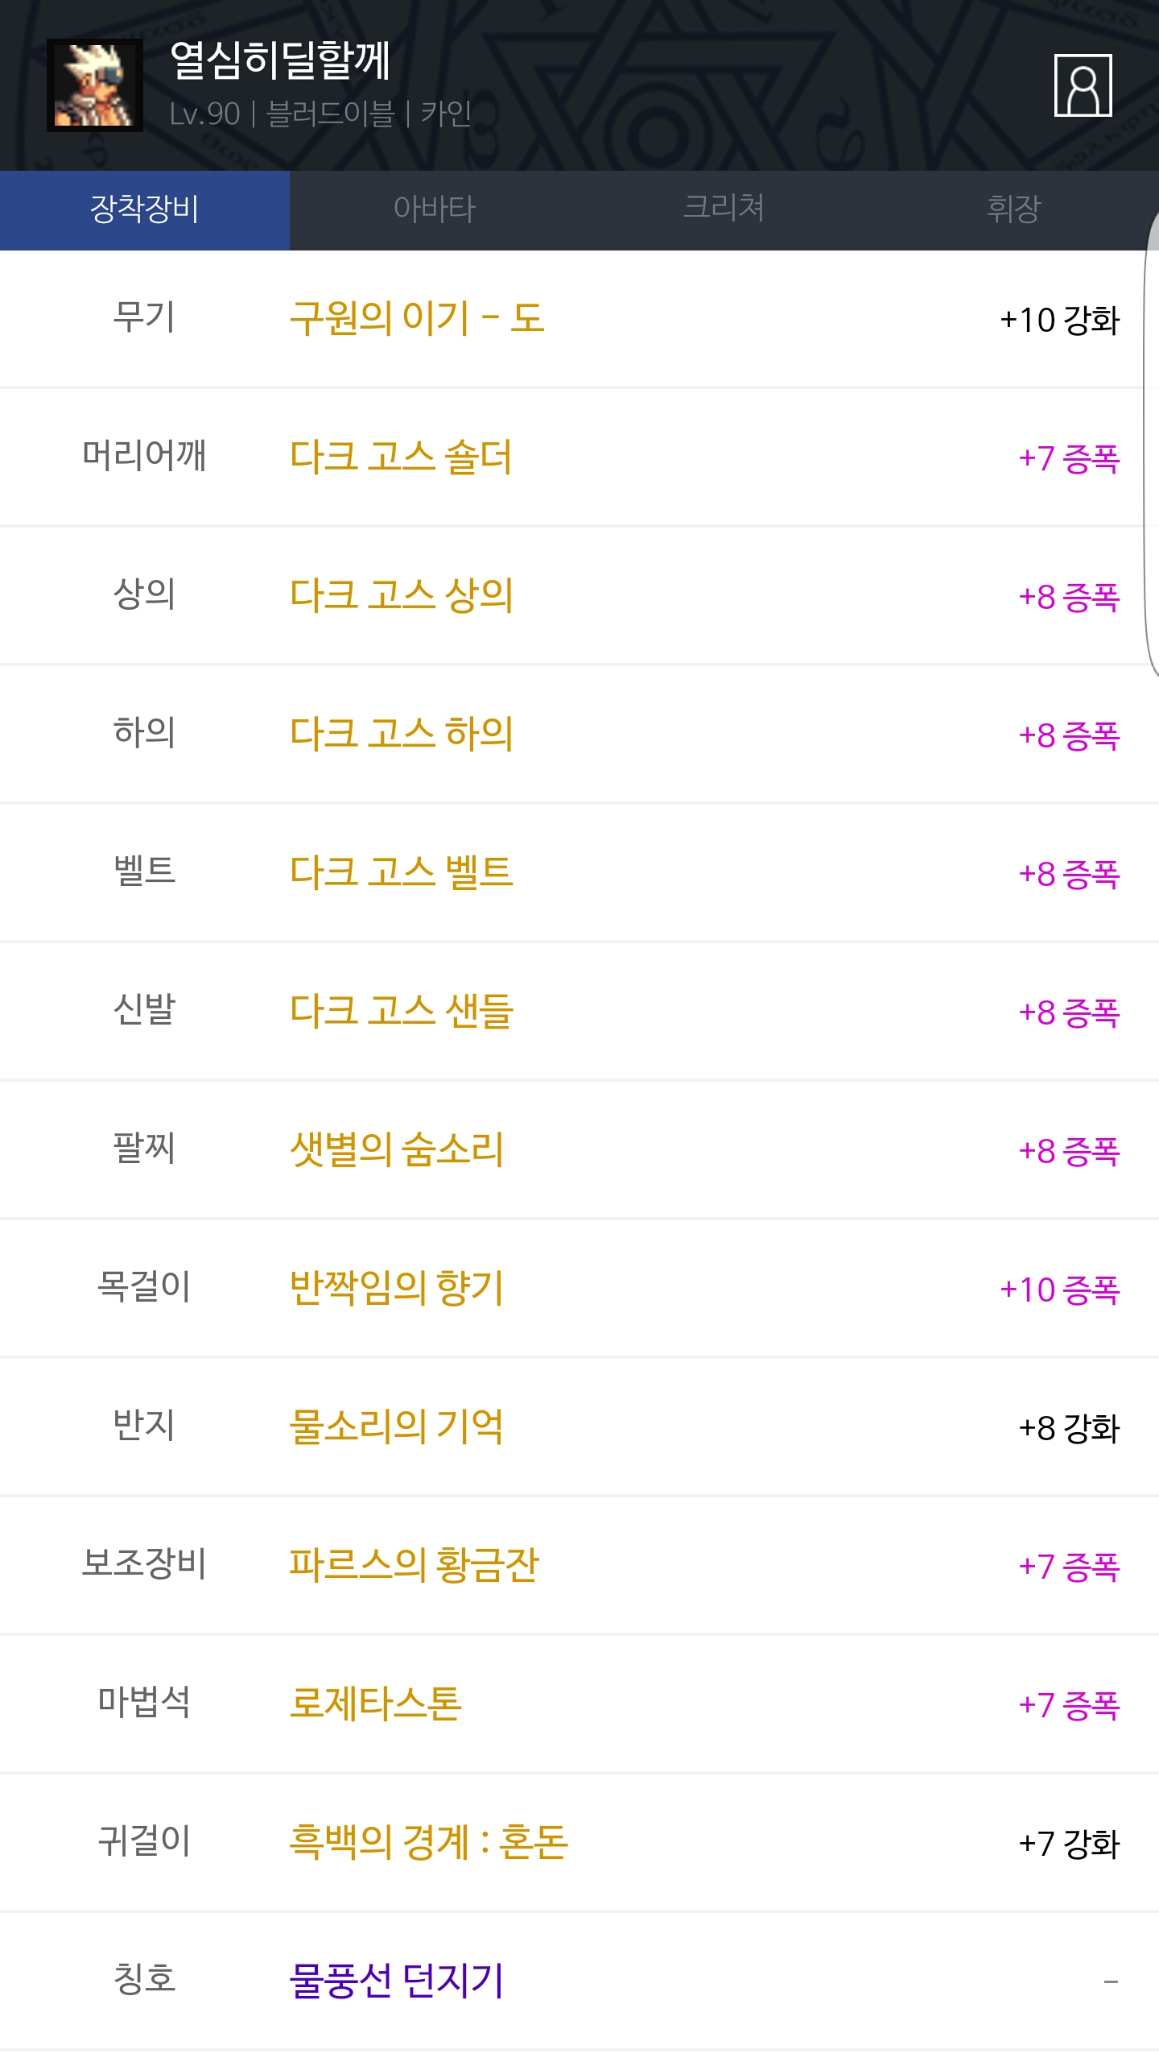Open 다크 고스 숄더 item details

(x=401, y=457)
